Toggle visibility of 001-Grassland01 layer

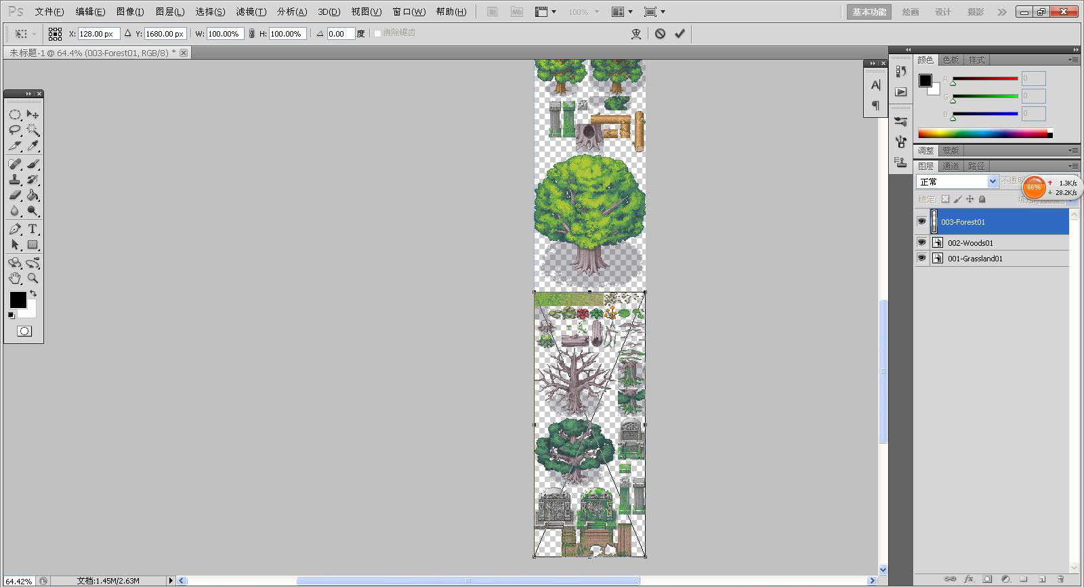pos(921,258)
